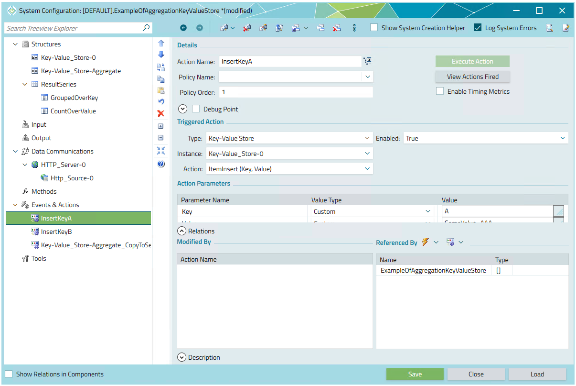Click the blue move-down arrow icon
Viewport: 576px width, 386px height.
click(x=161, y=55)
